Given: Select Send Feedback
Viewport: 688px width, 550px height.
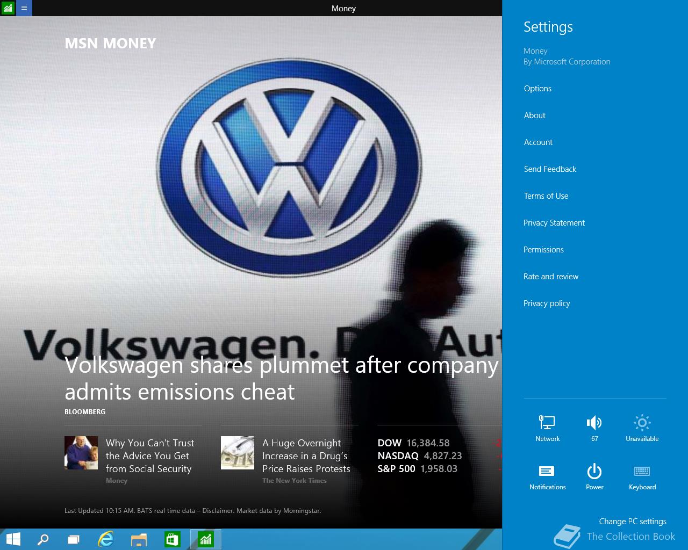Looking at the screenshot, I should 550,169.
